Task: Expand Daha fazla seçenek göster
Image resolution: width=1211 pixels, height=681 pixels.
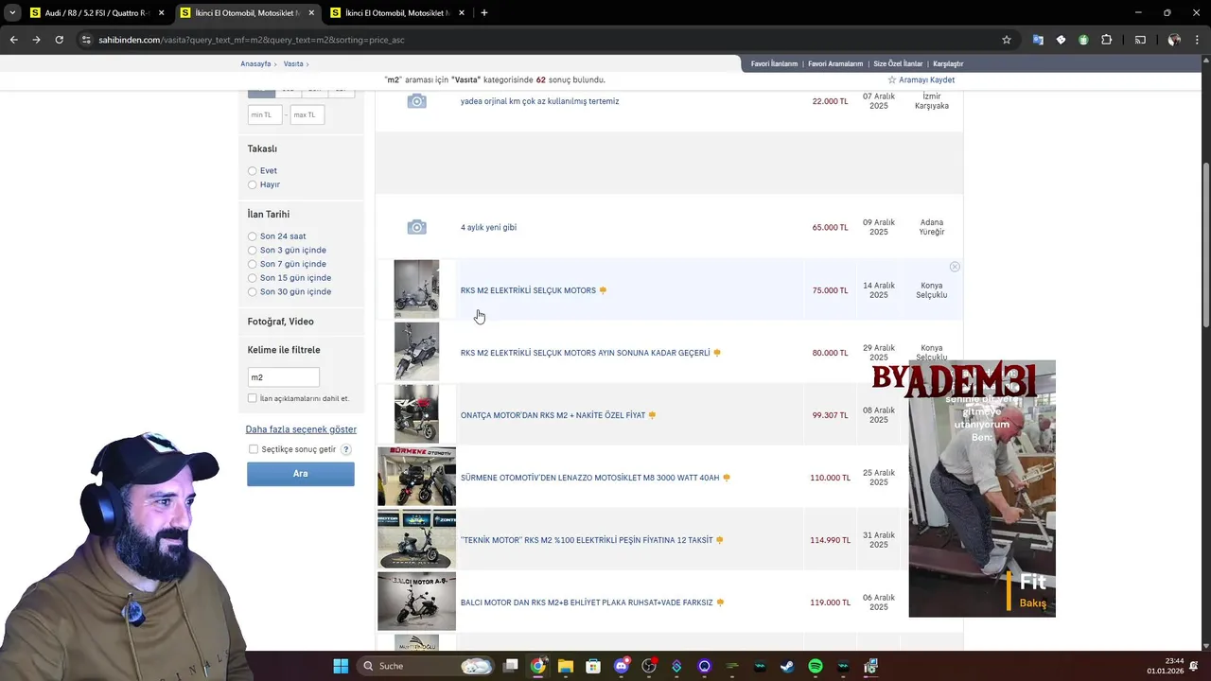Action: pos(301,429)
